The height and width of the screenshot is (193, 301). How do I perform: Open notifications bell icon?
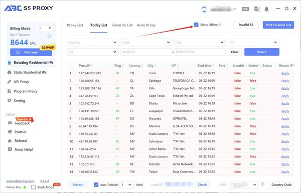[266, 9]
